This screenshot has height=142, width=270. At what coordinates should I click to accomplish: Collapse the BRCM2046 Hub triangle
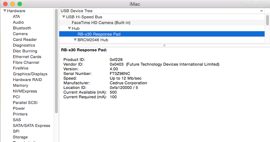click(75, 40)
